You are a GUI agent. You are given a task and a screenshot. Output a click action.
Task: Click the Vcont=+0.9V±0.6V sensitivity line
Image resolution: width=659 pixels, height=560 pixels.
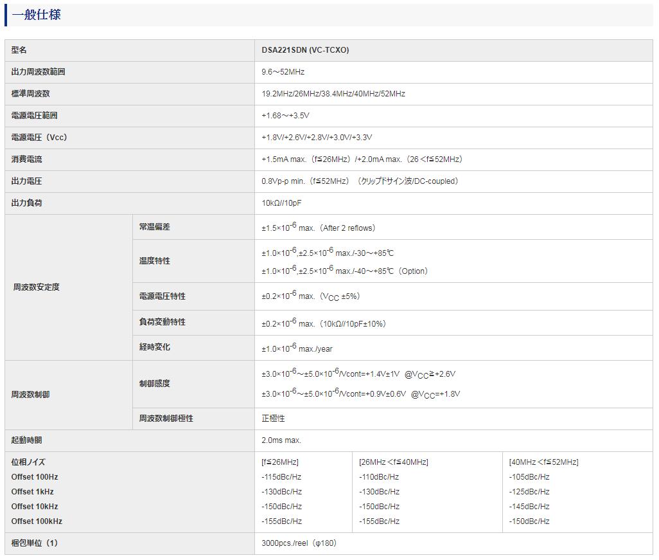(x=361, y=394)
